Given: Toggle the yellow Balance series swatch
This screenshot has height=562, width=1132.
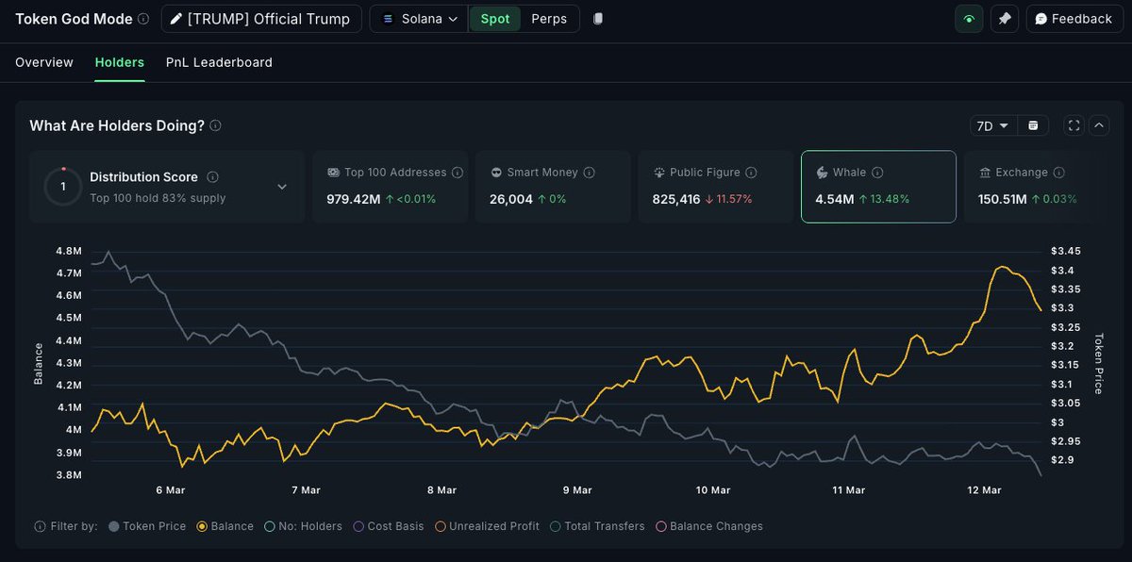Looking at the screenshot, I should (202, 526).
